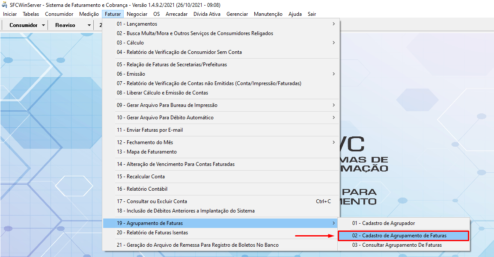The height and width of the screenshot is (257, 494).
Task: Open the Gerenciar menu
Action: point(237,14)
